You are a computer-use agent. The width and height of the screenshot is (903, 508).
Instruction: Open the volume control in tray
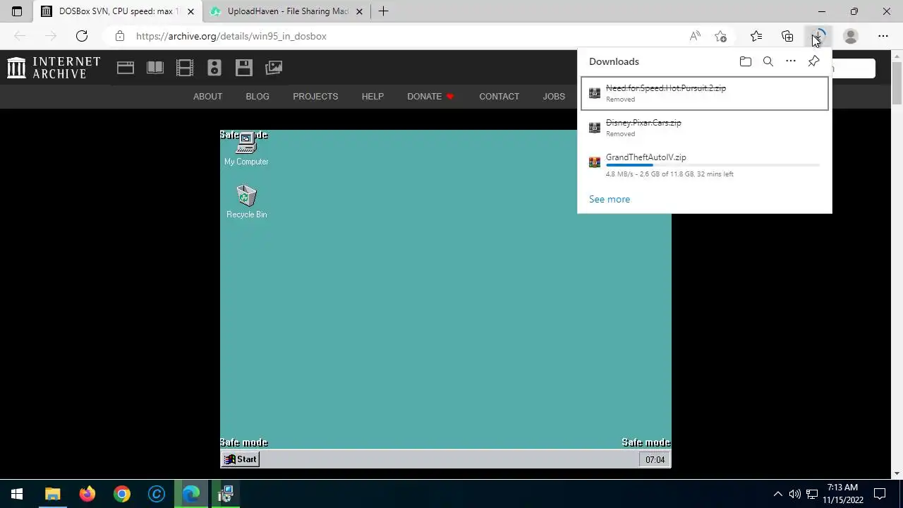point(795,494)
